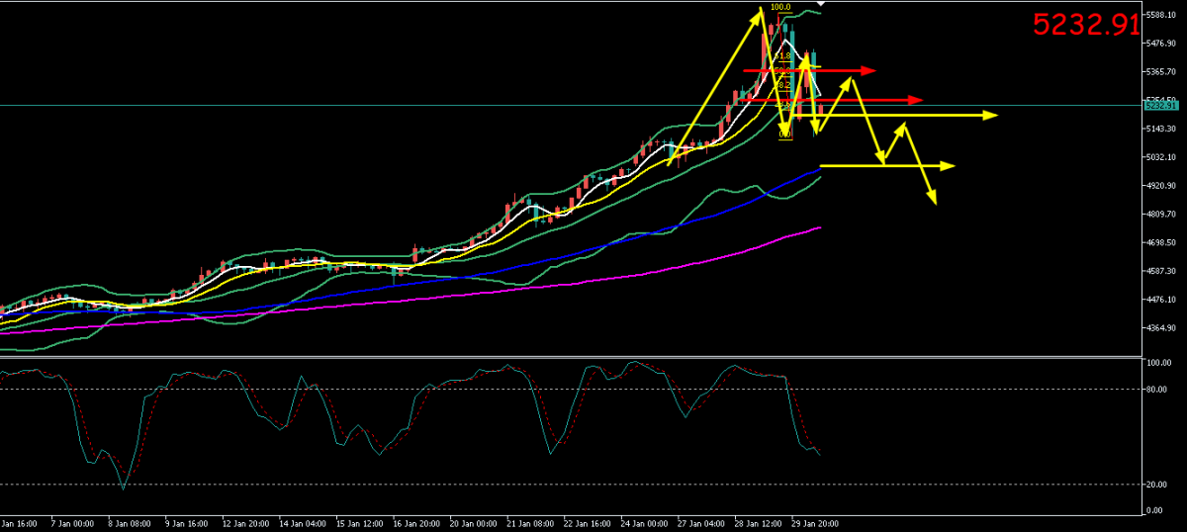This screenshot has width=1187, height=532.
Task: Select the blue moving average line's right end
Action: (819, 170)
